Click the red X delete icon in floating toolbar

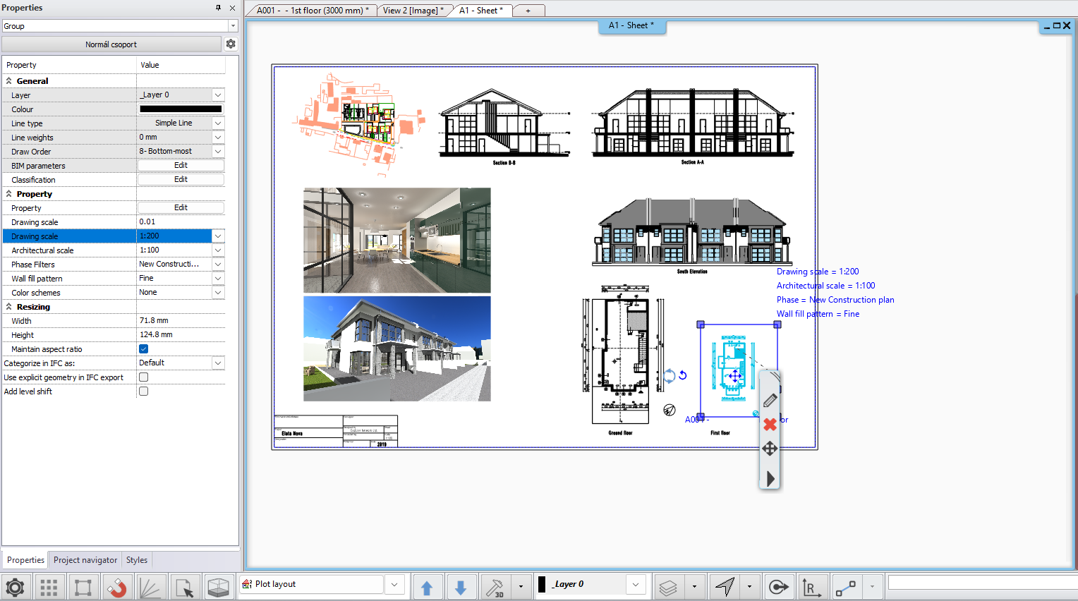pyautogui.click(x=770, y=424)
